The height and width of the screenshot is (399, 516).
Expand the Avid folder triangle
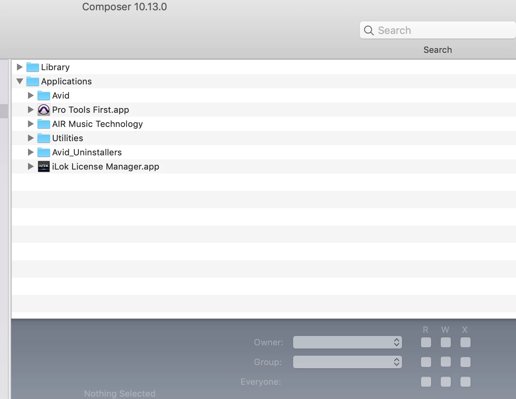click(31, 95)
